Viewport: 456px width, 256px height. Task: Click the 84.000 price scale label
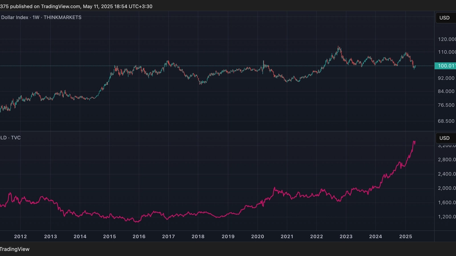click(446, 92)
